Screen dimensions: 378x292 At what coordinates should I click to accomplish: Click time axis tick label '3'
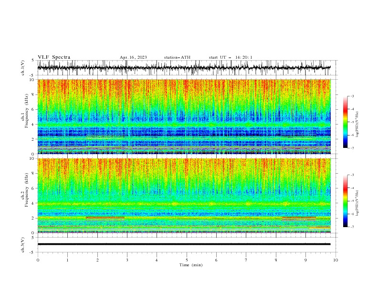tap(127, 260)
